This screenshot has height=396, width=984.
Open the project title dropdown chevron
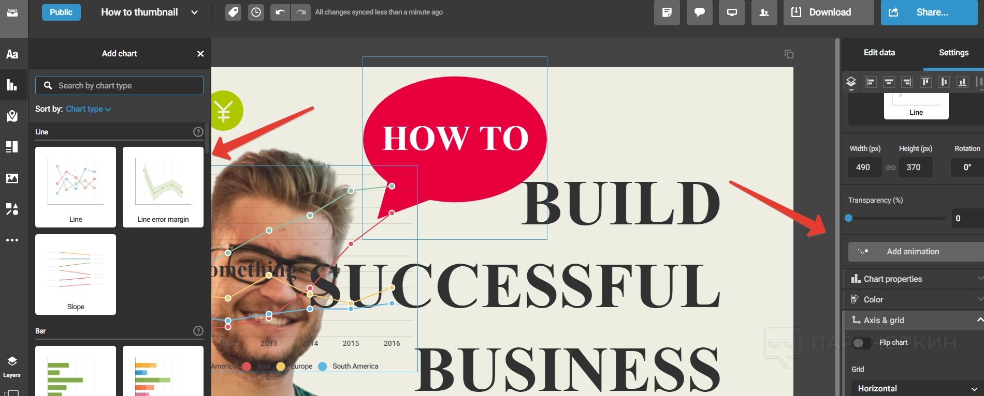coord(194,12)
